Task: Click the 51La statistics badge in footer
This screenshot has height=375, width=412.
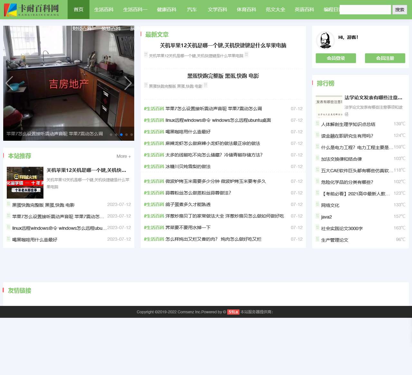Action: pyautogui.click(x=233, y=312)
